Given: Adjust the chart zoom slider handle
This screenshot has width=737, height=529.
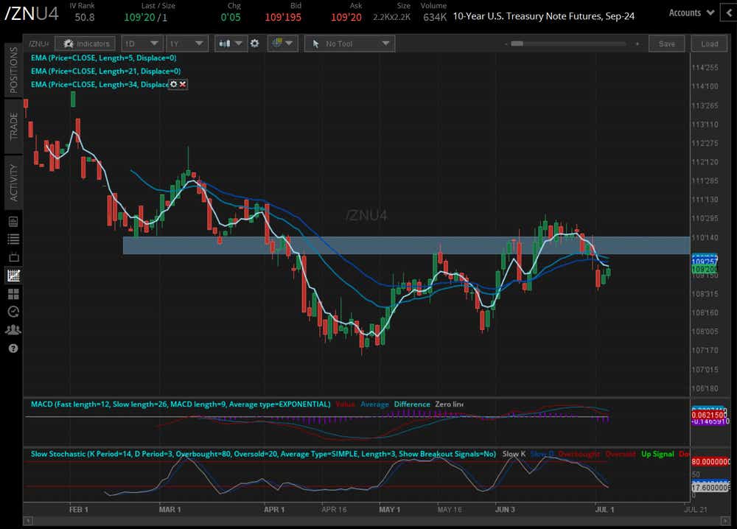Looking at the screenshot, I should (517, 43).
